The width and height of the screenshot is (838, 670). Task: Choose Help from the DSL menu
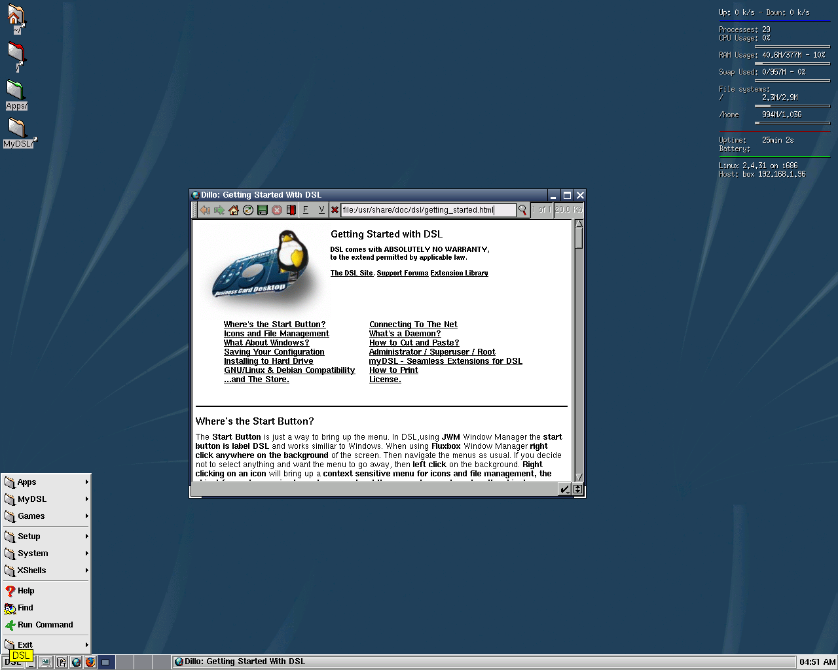[46, 591]
